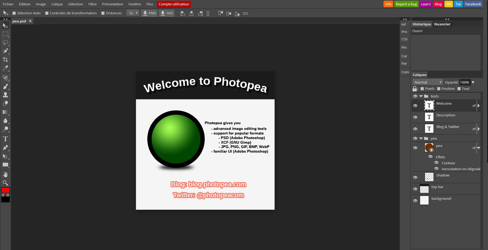Select the Spot Healing tool

click(5, 78)
